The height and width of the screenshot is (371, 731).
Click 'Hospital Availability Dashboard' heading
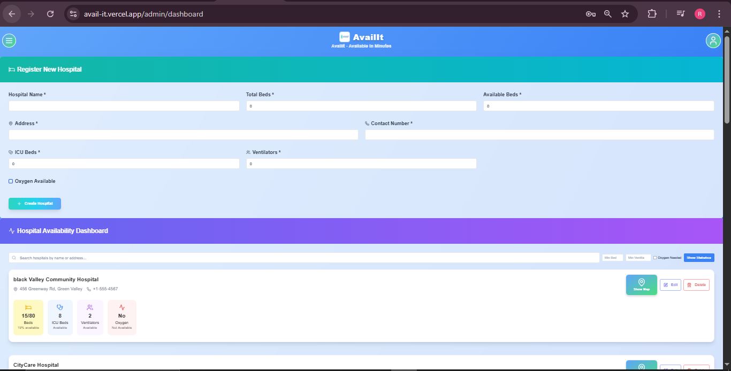pos(63,231)
